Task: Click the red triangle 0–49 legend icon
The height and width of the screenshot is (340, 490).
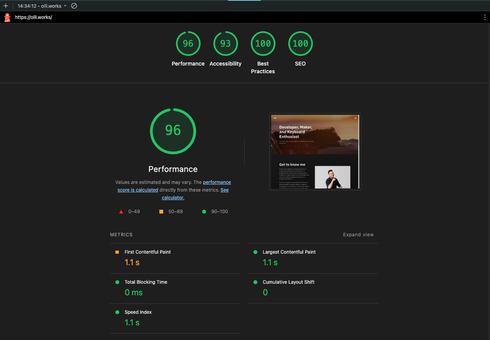Action: (121, 212)
